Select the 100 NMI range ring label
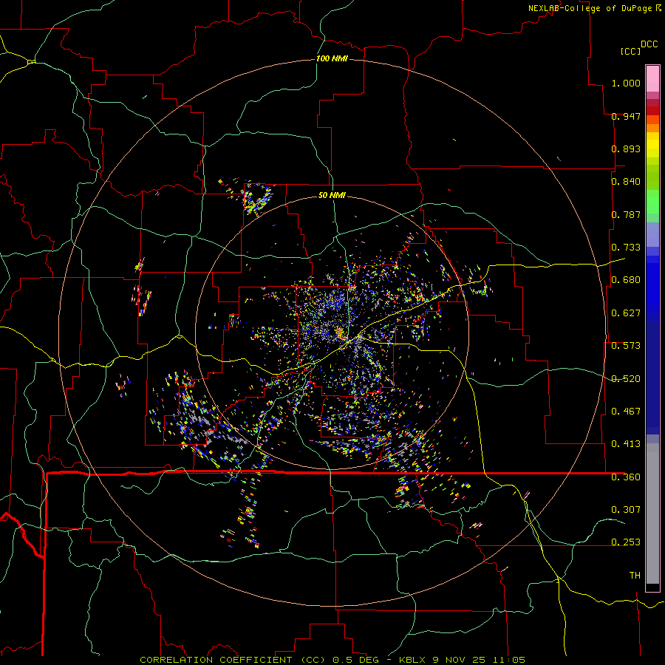665x665 pixels. tap(332, 58)
